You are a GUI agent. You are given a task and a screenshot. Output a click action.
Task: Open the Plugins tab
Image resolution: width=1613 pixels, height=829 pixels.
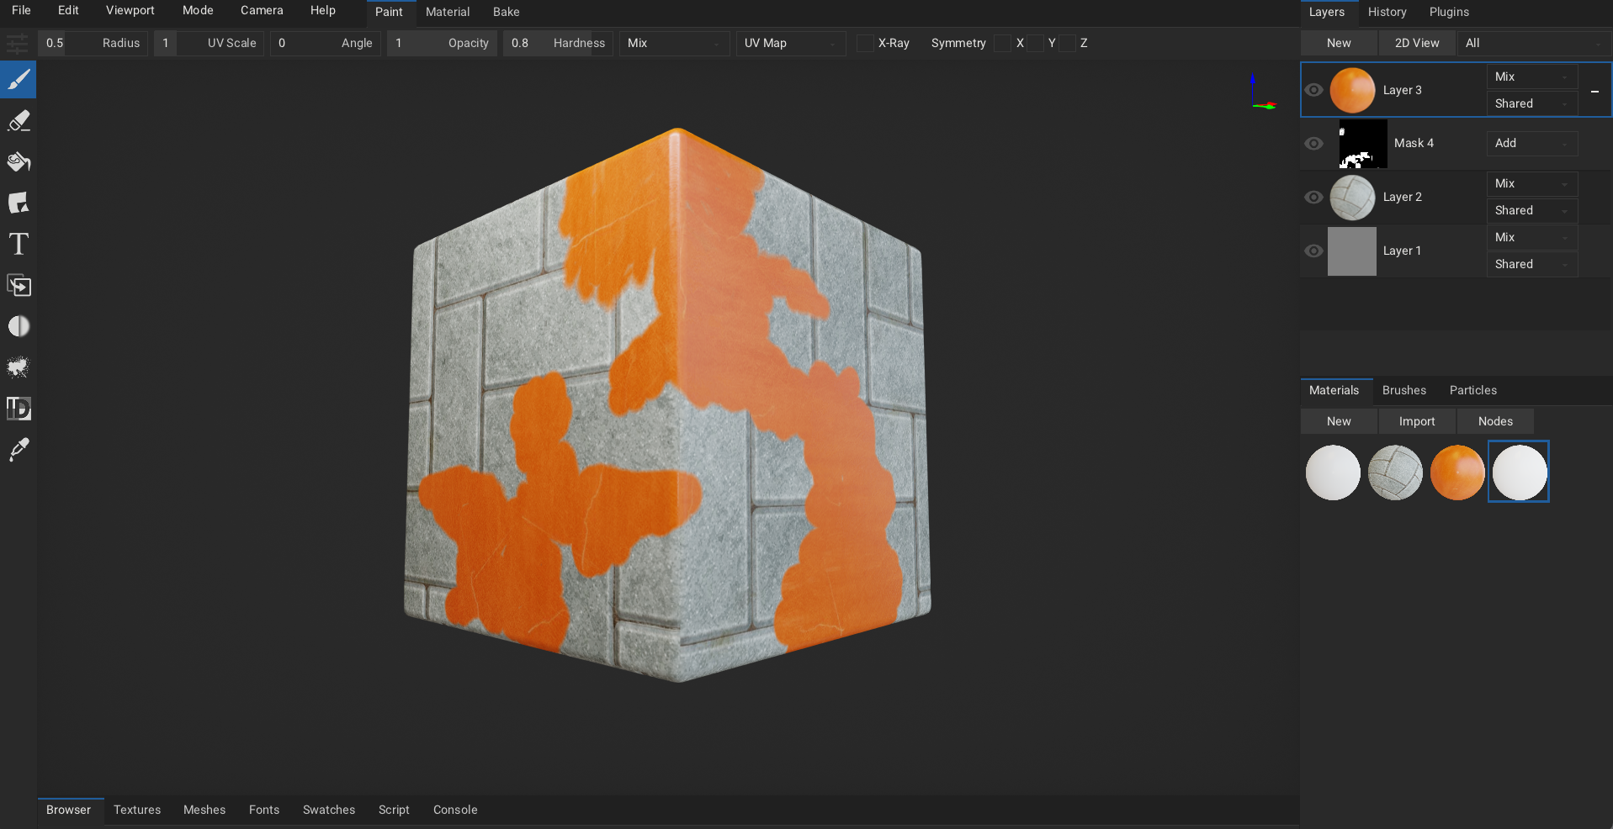(1449, 12)
